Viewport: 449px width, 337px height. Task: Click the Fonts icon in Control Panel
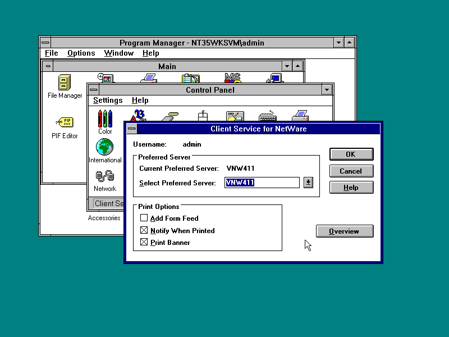(138, 116)
